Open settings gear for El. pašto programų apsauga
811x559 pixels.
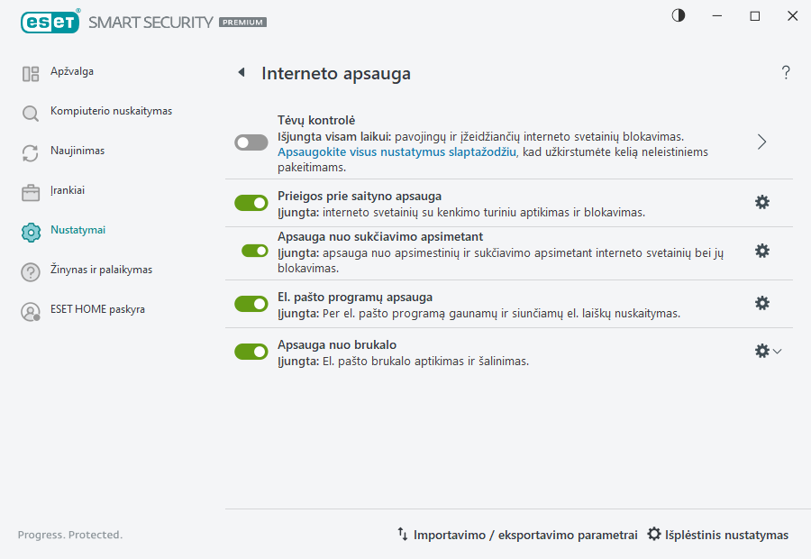coord(762,303)
